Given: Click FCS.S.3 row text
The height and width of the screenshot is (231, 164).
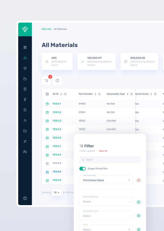Looking at the screenshot, I should coord(57,163).
